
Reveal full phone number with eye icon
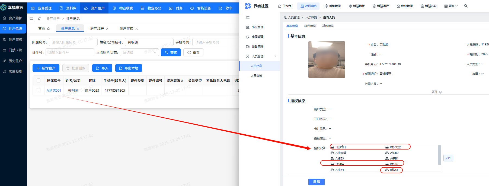point(399,64)
